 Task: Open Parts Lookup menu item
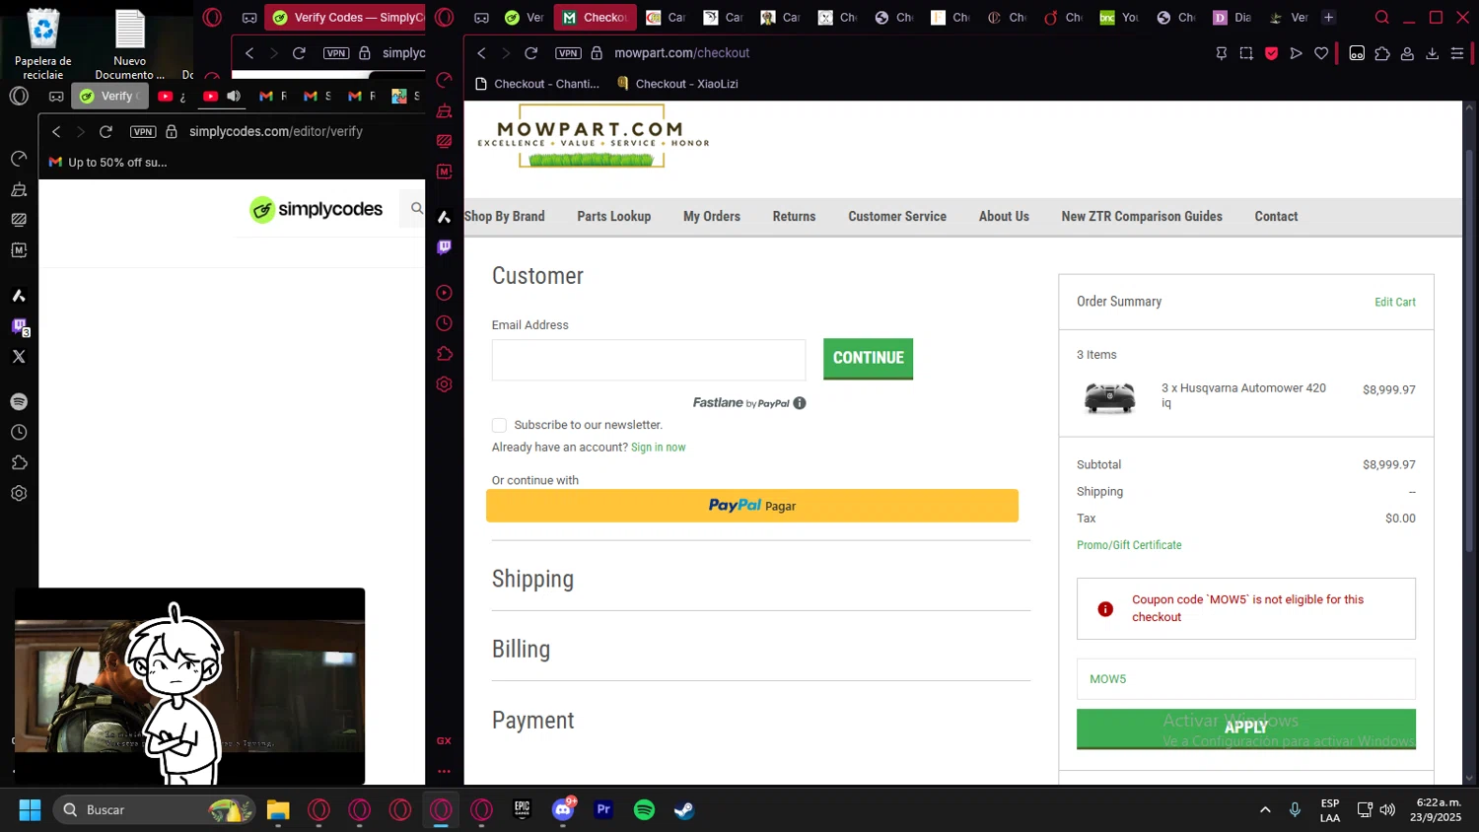tap(613, 216)
